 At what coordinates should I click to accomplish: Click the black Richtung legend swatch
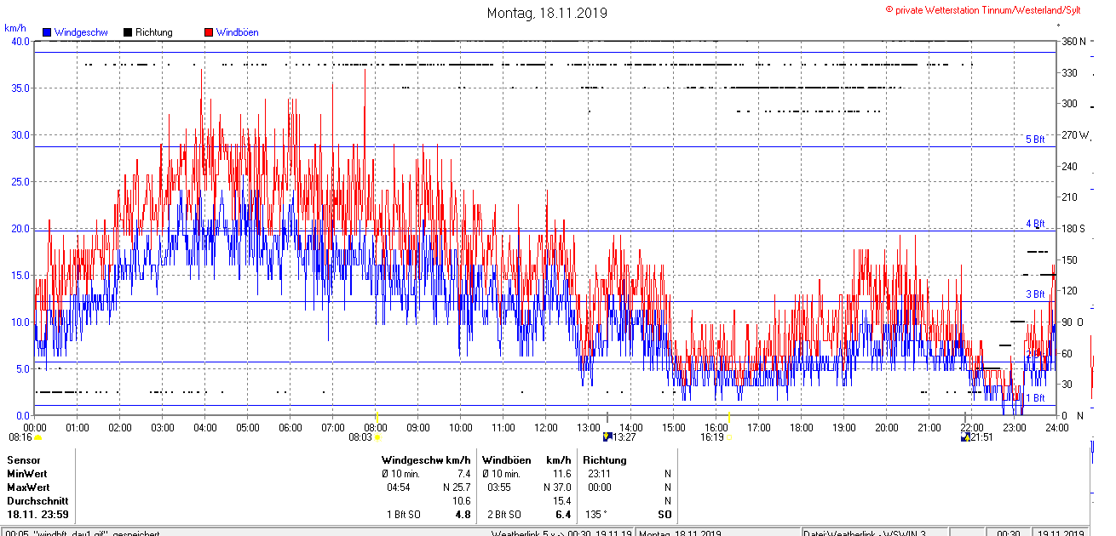[128, 32]
